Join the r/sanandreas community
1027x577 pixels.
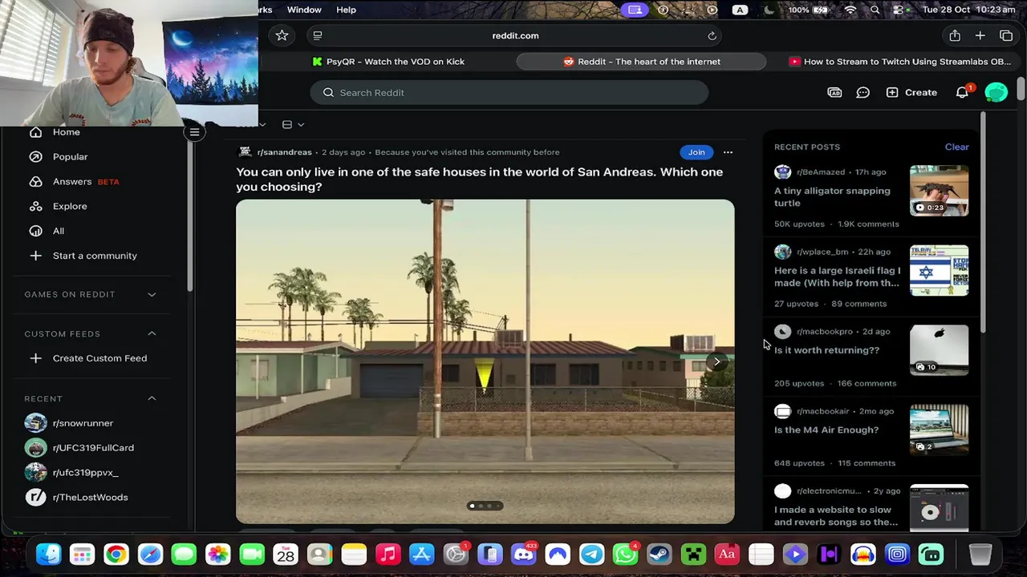696,152
